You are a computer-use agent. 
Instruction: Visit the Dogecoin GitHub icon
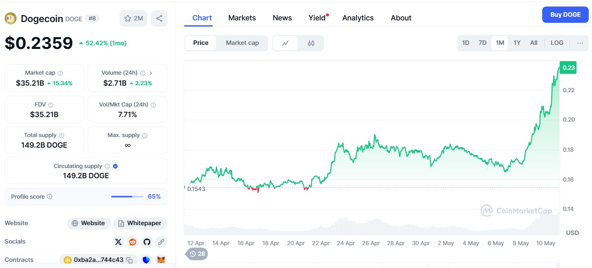tap(147, 241)
